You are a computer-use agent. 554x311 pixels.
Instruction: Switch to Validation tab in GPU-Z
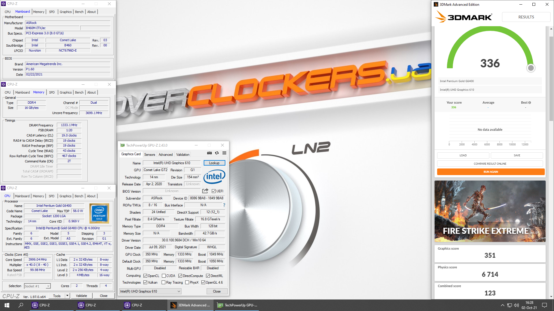(183, 155)
